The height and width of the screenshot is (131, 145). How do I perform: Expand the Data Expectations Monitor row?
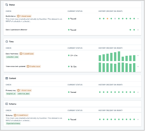click(x=138, y=30)
